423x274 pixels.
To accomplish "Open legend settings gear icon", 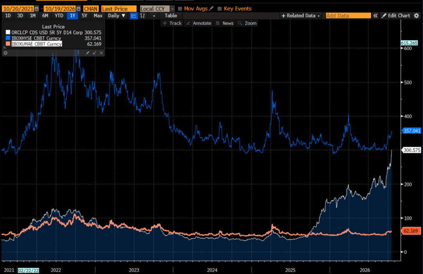I will (x=5, y=53).
